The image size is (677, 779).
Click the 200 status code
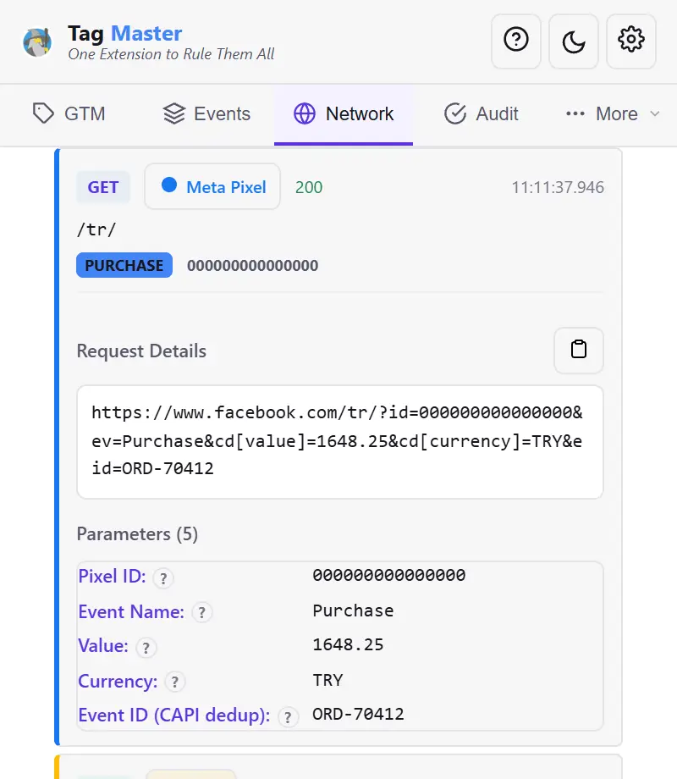308,187
